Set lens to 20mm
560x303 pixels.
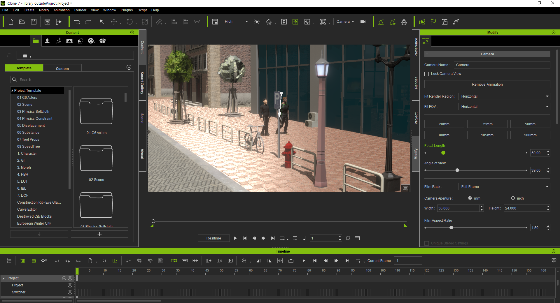click(444, 124)
